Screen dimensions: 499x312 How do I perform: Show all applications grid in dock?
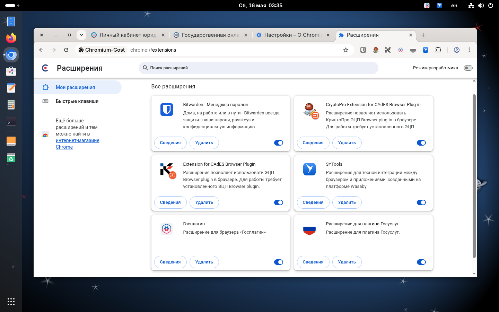pyautogui.click(x=11, y=302)
